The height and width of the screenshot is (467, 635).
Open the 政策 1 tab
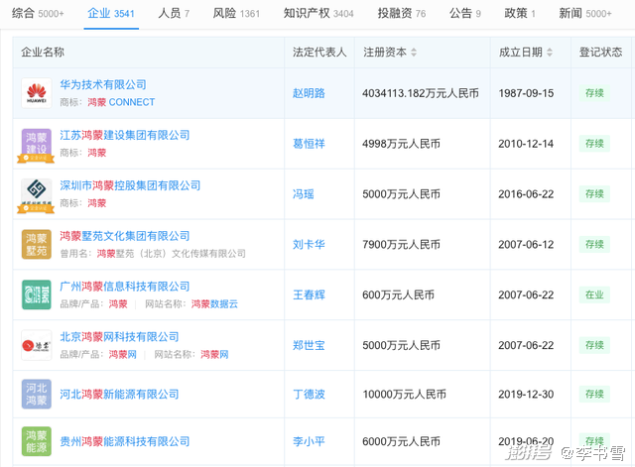tap(520, 13)
